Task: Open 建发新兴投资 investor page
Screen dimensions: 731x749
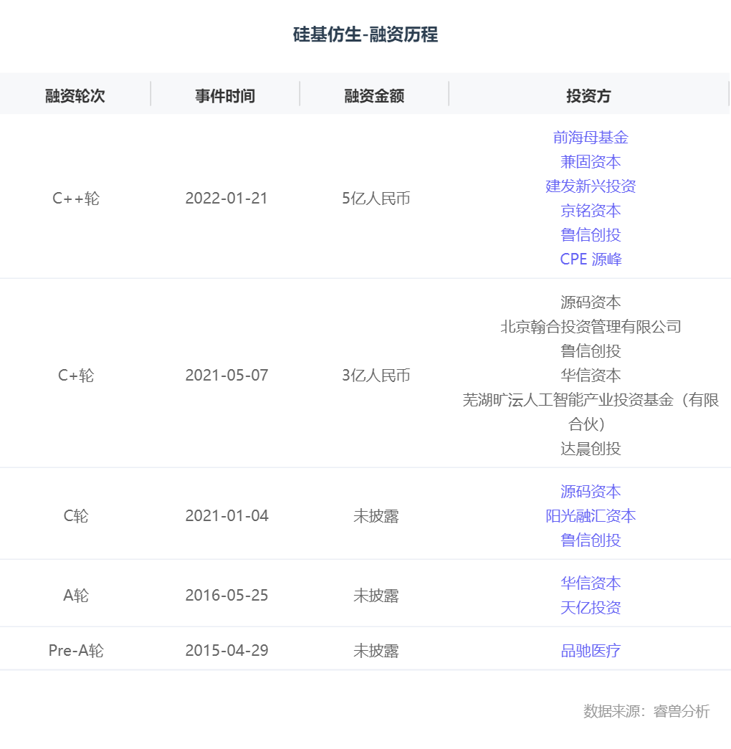Action: coord(591,186)
